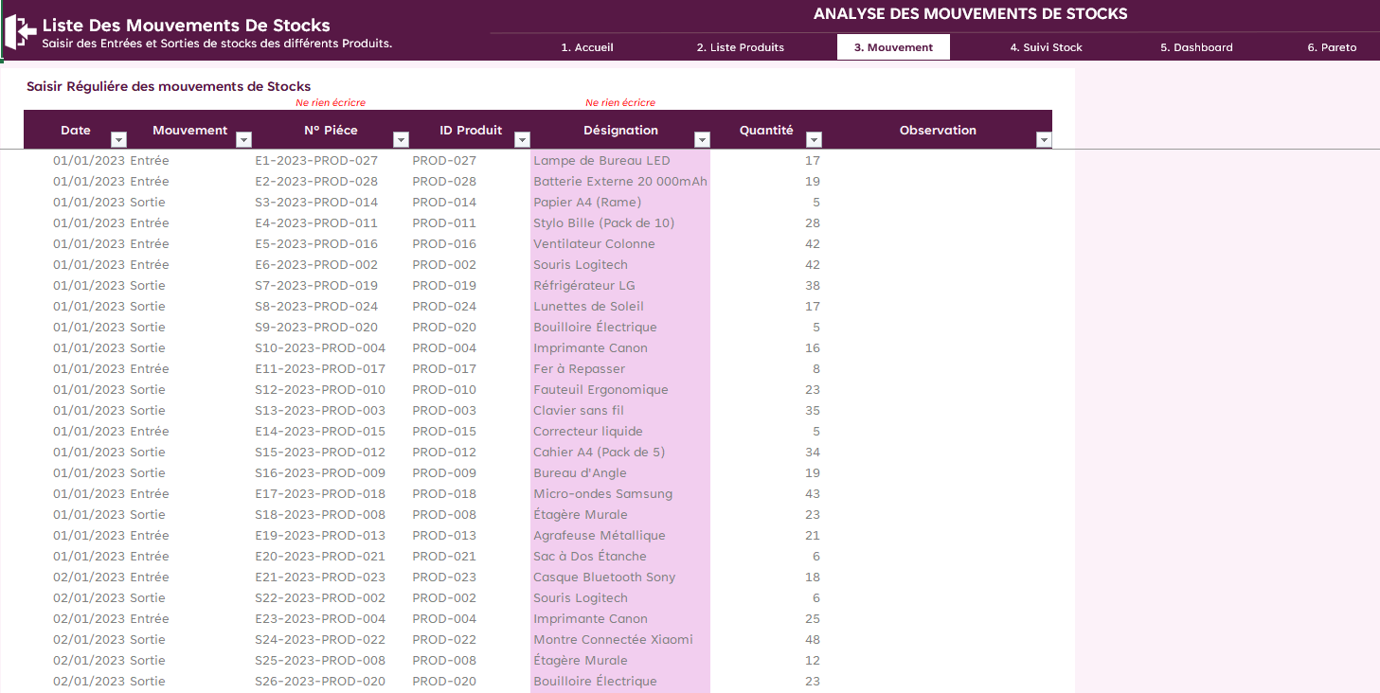Select cell S7-2023-PROD-019
The height and width of the screenshot is (693, 1380).
coord(316,286)
